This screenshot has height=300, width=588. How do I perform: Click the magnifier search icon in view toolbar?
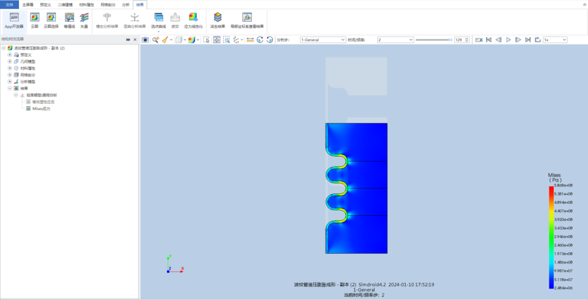pyautogui.click(x=155, y=40)
